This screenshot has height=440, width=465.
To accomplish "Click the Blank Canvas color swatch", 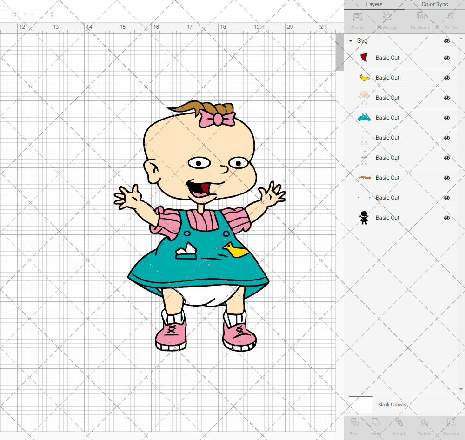I will point(361,404).
